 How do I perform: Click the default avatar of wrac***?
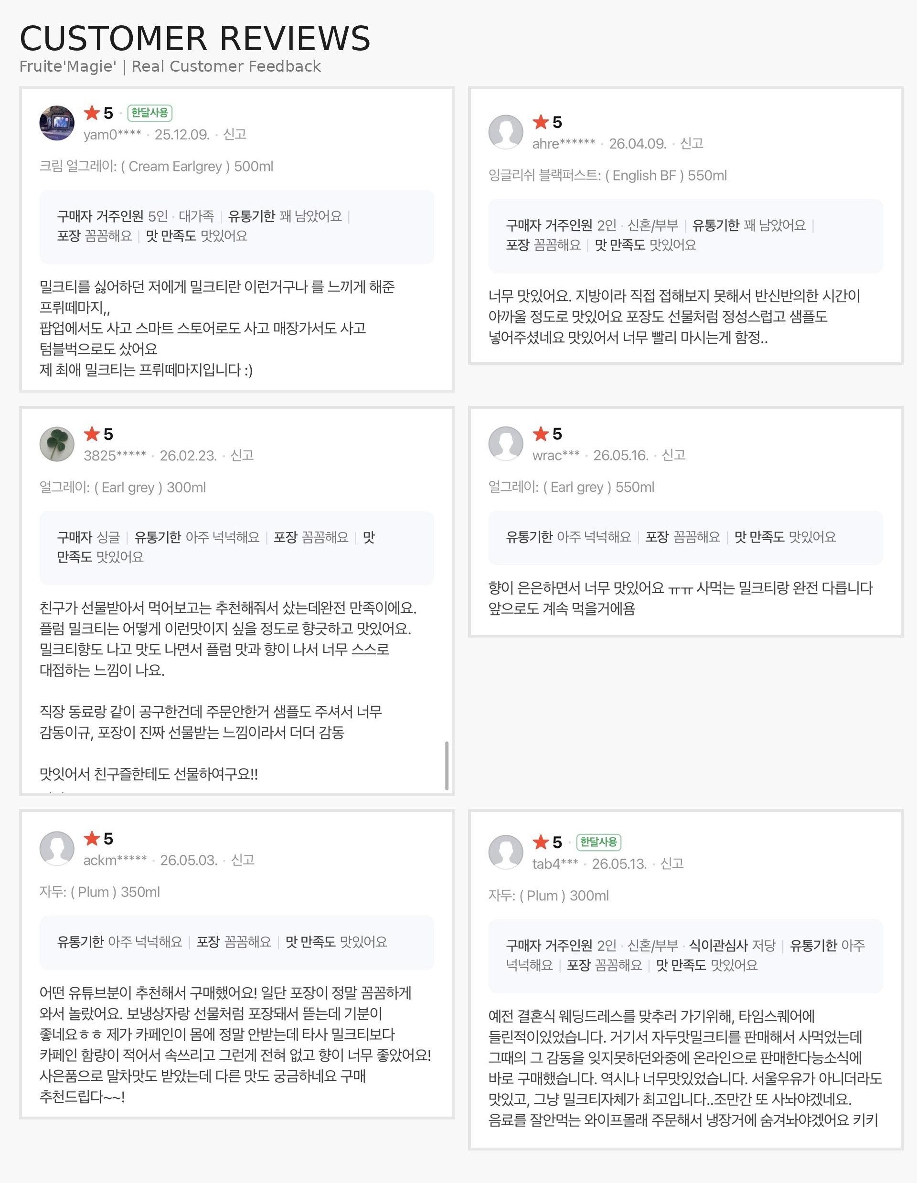coord(506,444)
